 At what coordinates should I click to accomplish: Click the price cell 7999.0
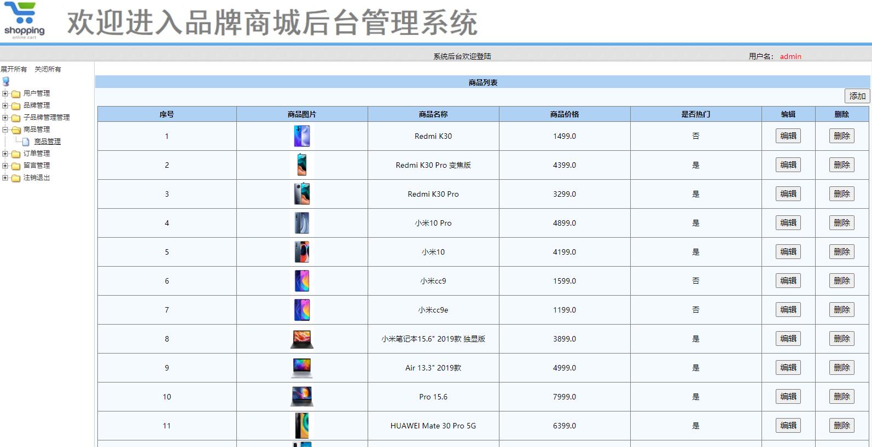(565, 397)
